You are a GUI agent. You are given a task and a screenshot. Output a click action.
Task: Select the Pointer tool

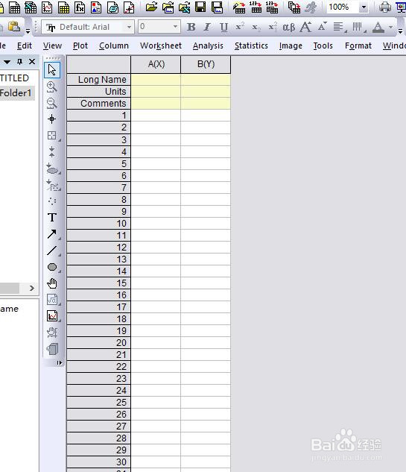click(x=52, y=70)
